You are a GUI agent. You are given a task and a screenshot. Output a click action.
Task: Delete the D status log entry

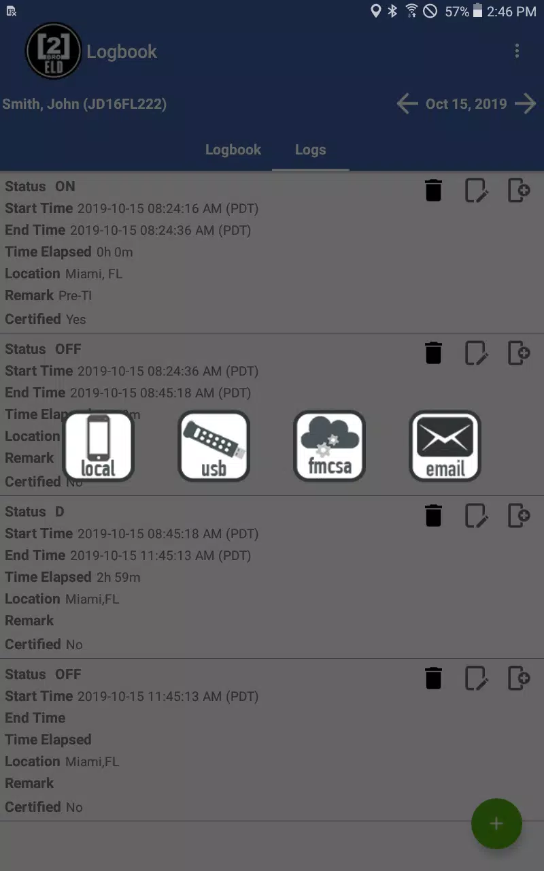point(433,516)
